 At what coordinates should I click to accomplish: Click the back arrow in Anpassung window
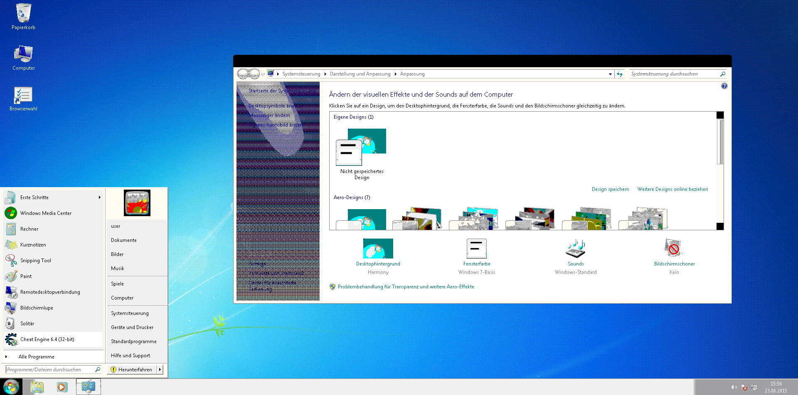243,74
